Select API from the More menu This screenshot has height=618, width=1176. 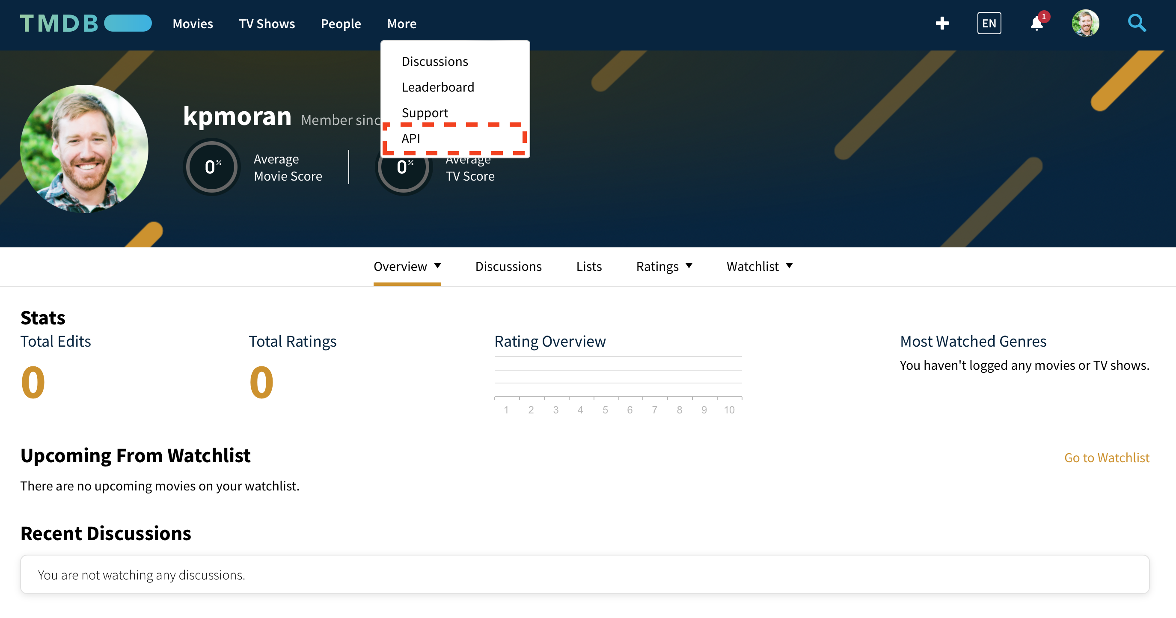[410, 138]
